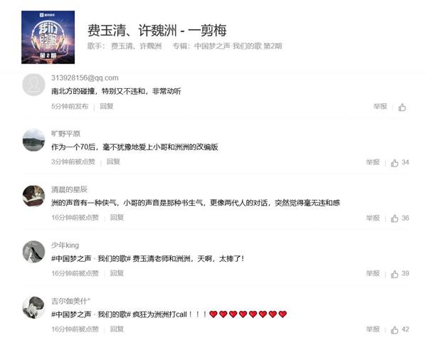Open the profile avatar of 清晨的星辰

33,196
